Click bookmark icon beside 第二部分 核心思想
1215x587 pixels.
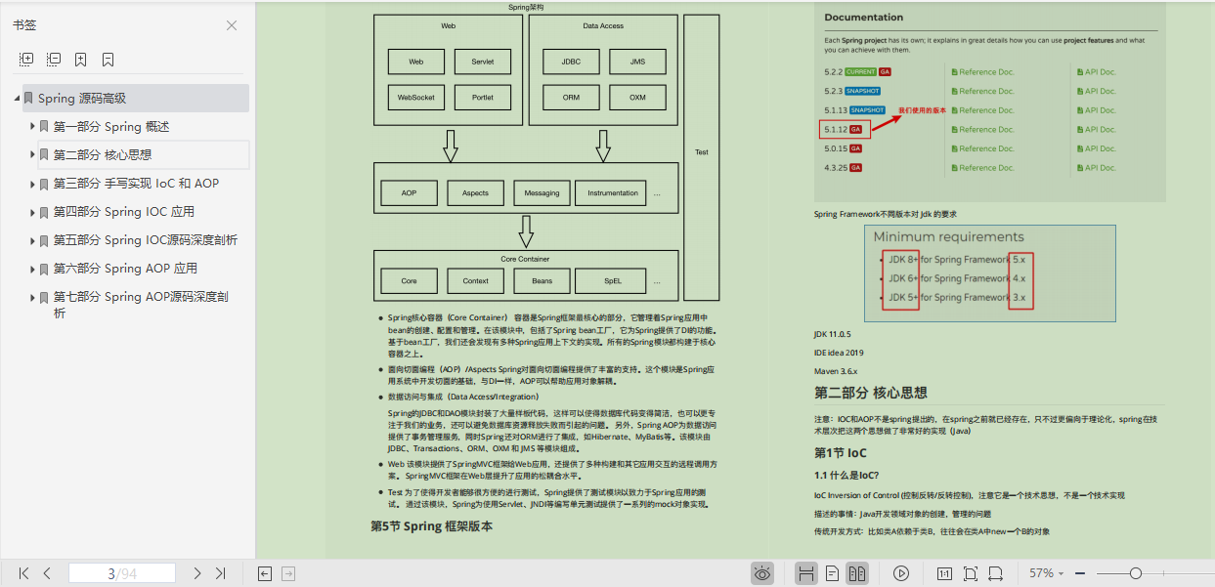coord(44,155)
